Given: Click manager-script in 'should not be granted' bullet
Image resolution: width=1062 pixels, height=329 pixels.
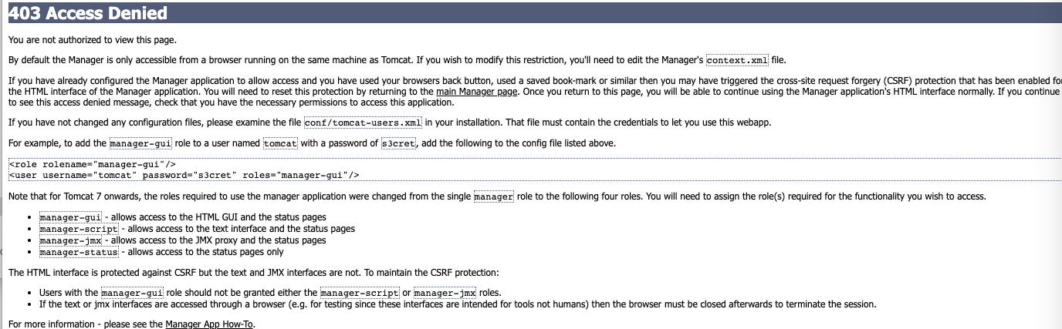Looking at the screenshot, I should point(359,293).
